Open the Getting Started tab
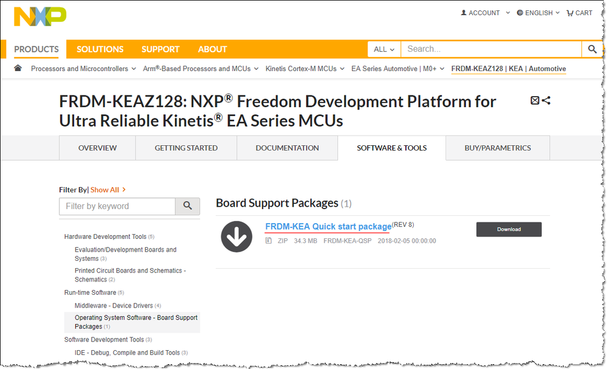This screenshot has width=607, height=369. pyautogui.click(x=186, y=148)
